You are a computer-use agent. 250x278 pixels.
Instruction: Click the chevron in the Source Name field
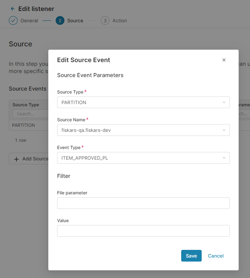224,130
